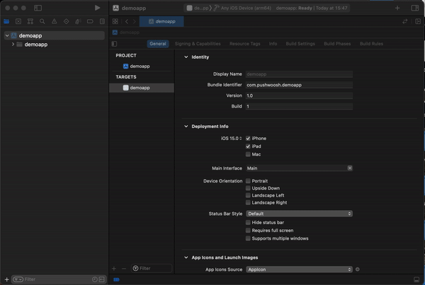Collapse the Deployment Info section
Viewport: 425px width, 285px height.
(x=186, y=126)
